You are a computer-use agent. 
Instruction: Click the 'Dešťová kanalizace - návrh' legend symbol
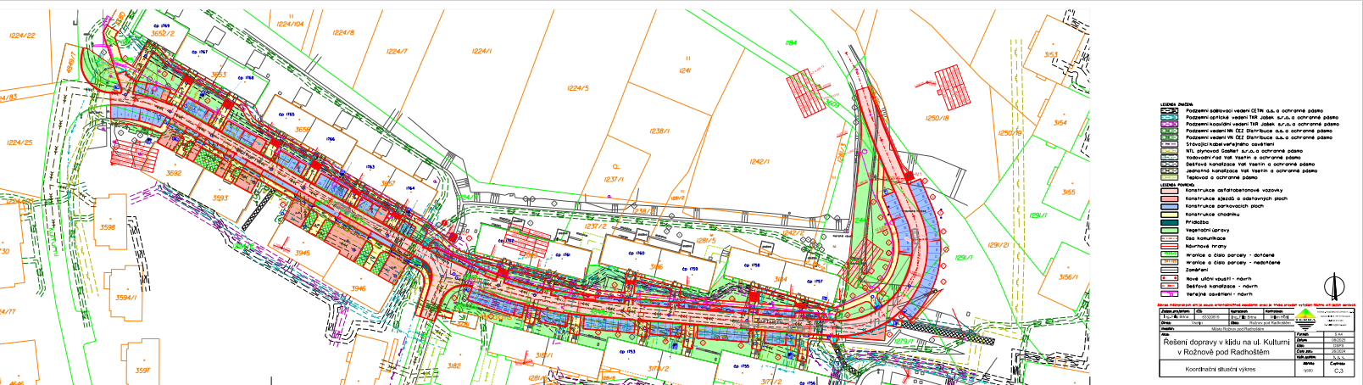point(1169,286)
